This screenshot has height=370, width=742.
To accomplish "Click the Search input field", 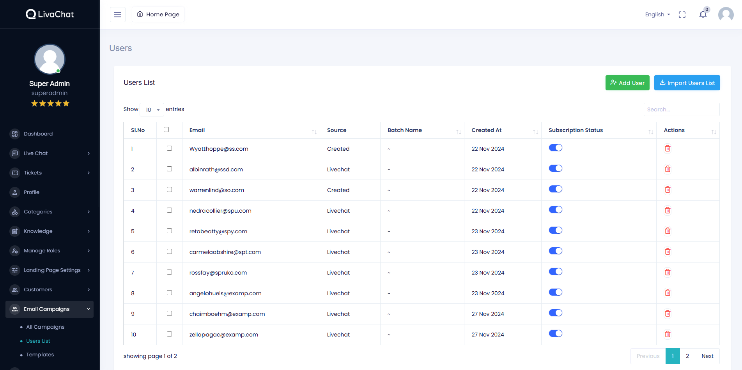I will pos(681,110).
